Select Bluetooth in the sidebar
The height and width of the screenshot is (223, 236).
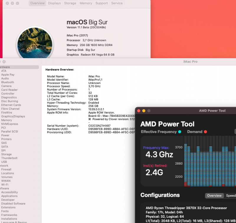(8, 82)
